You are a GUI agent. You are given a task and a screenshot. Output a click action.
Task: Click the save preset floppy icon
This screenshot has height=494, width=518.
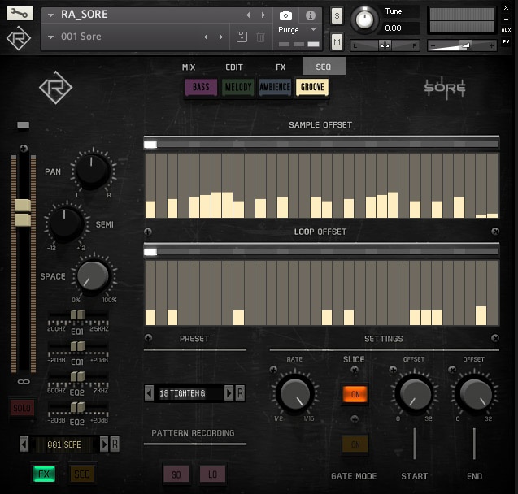tap(242, 37)
